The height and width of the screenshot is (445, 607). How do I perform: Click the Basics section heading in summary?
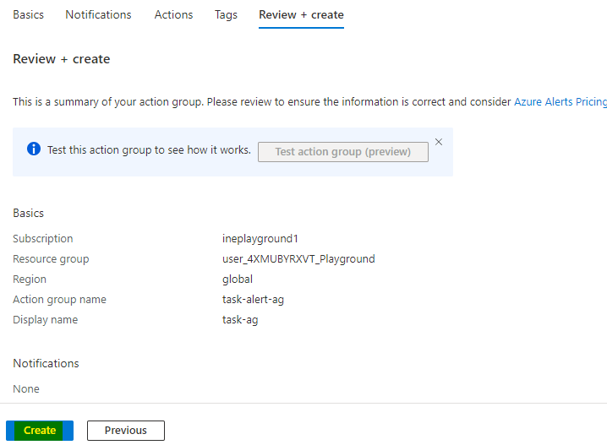tap(29, 214)
